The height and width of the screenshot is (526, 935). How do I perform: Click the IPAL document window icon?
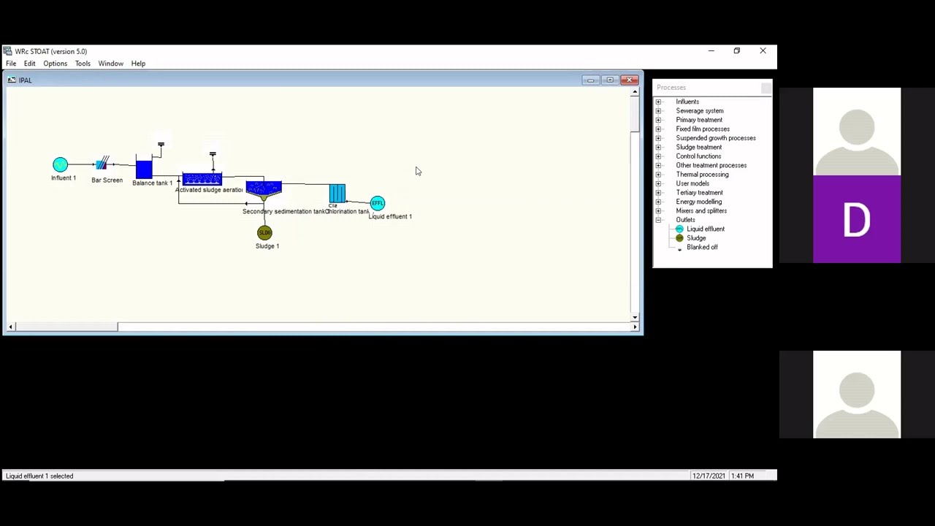12,80
